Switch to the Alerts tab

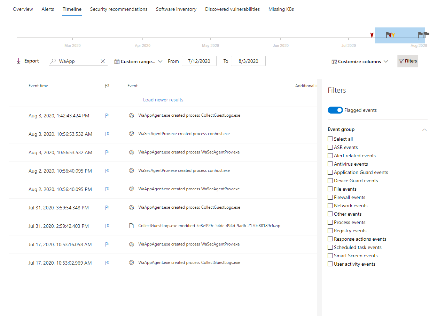click(48, 9)
